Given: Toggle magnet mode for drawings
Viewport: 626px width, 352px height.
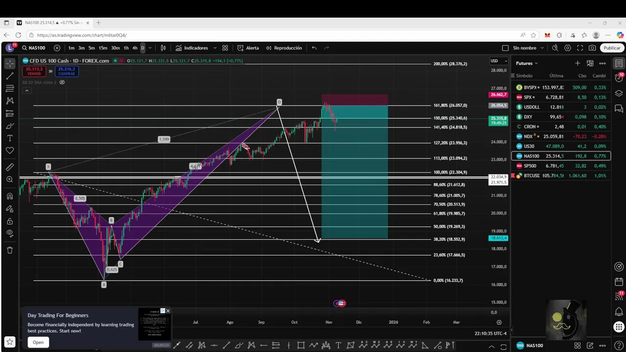Looking at the screenshot, I should [x=10, y=196].
